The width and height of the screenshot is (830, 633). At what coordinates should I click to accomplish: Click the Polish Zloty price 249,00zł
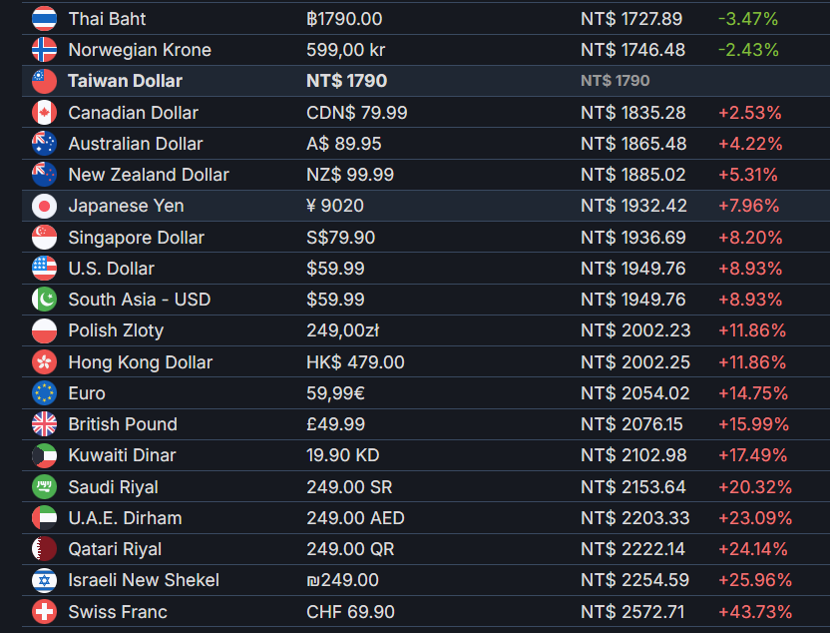(x=343, y=330)
